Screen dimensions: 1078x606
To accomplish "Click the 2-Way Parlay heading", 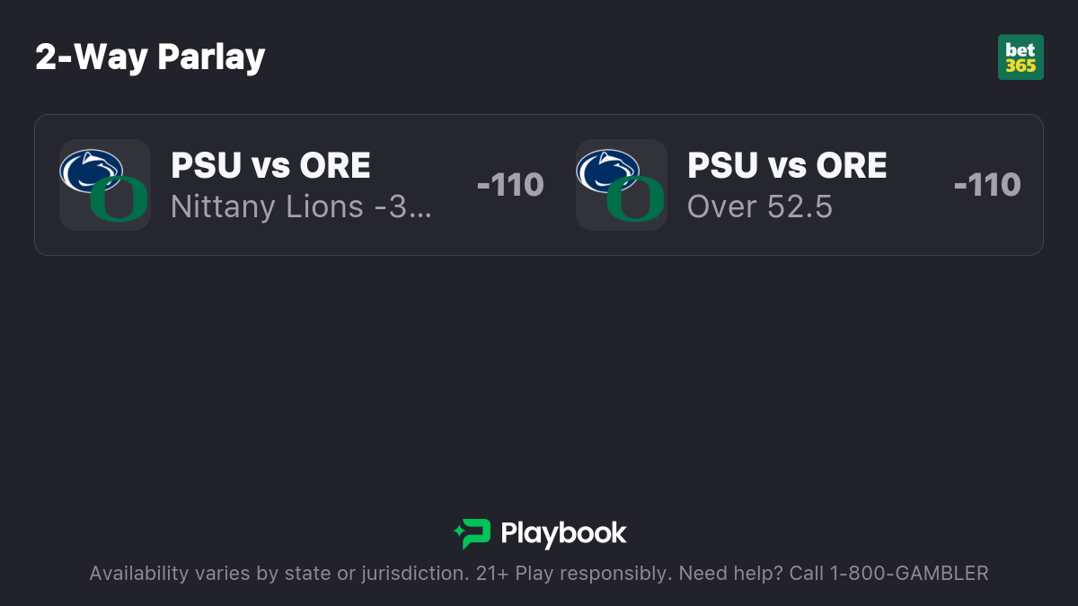I will click(150, 57).
